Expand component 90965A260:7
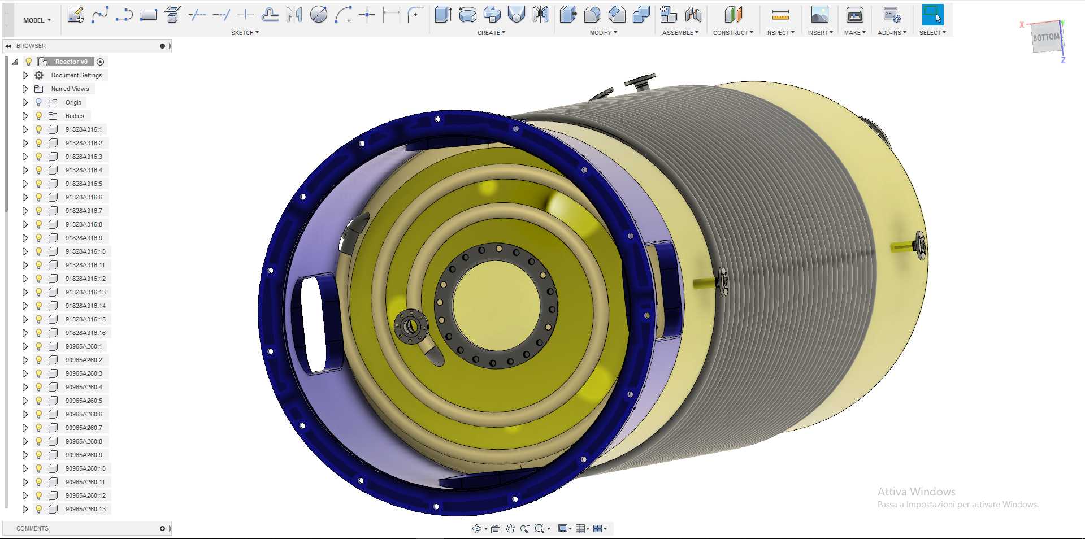Screen dimensions: 1085x539 point(25,428)
